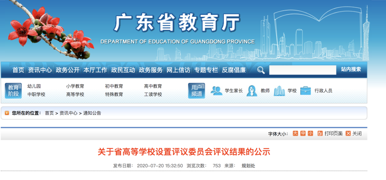Open the 反腐倡廉 navigation menu
Image resolution: width=386 pixels, height=180 pixels.
click(x=234, y=70)
